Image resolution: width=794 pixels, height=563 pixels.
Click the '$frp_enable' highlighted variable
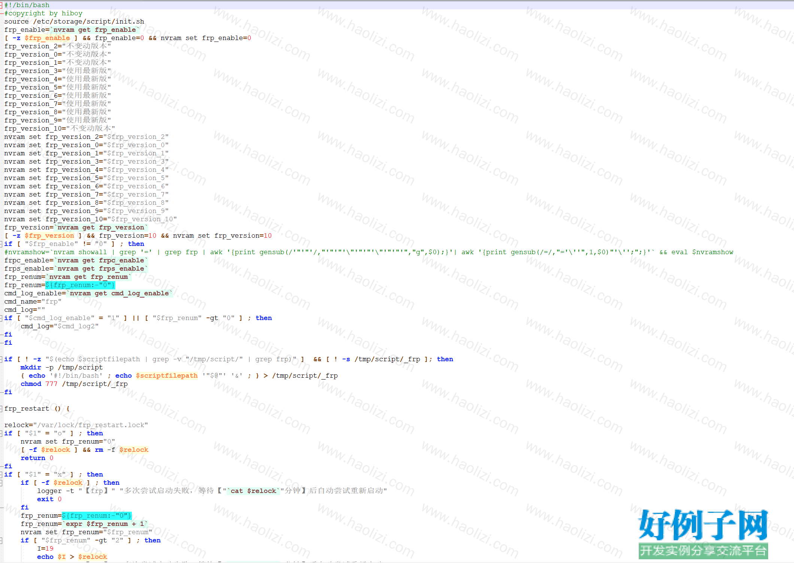pyautogui.click(x=47, y=38)
